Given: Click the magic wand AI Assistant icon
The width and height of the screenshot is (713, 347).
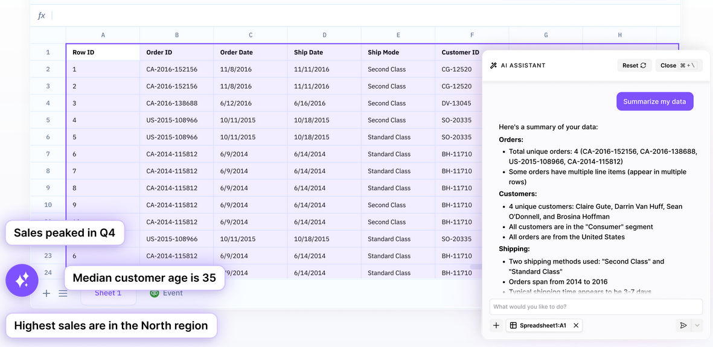Looking at the screenshot, I should point(493,66).
